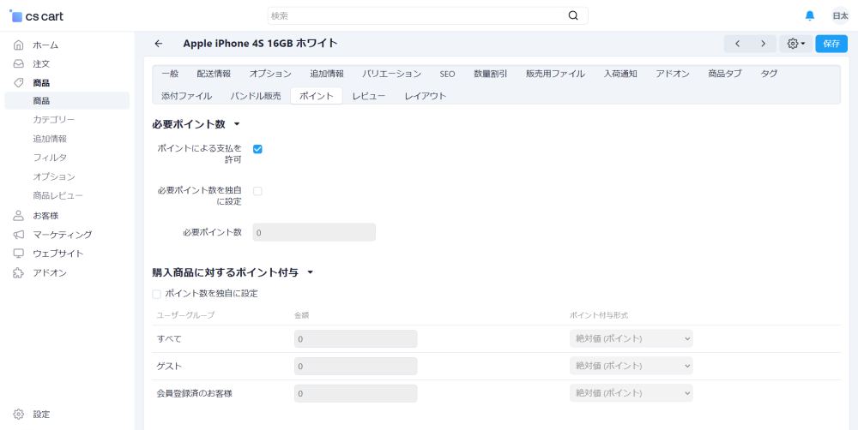This screenshot has height=430, width=858.
Task: Open the notifications bell
Action: 810,15
